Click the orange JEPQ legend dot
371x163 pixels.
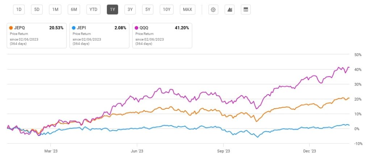(x=11, y=28)
